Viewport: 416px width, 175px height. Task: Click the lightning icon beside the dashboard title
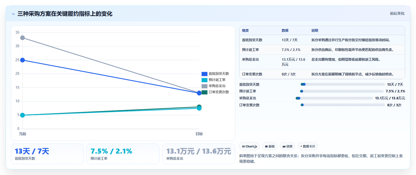[13, 14]
